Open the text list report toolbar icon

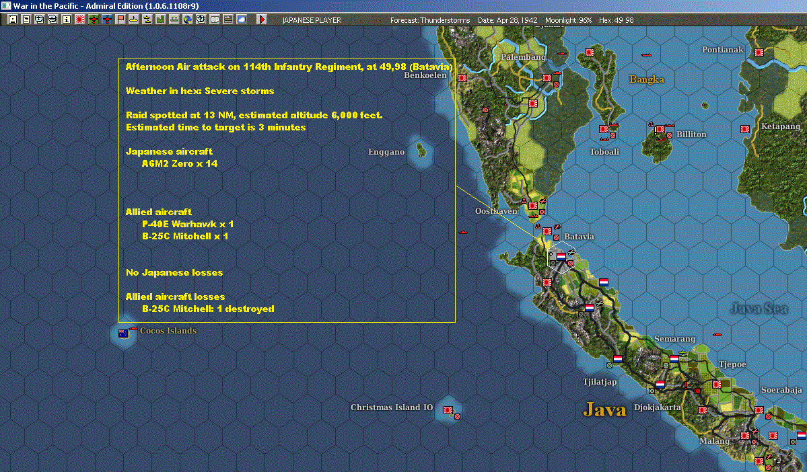(x=26, y=19)
